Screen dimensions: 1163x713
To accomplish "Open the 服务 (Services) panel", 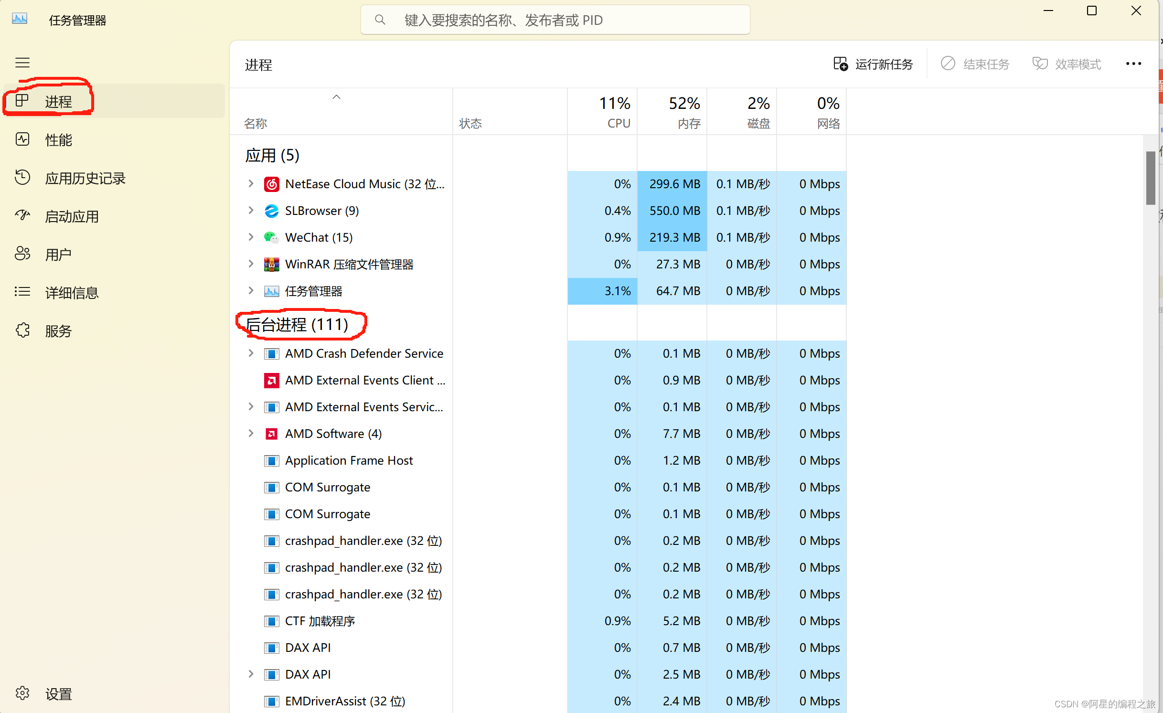I will 59,330.
